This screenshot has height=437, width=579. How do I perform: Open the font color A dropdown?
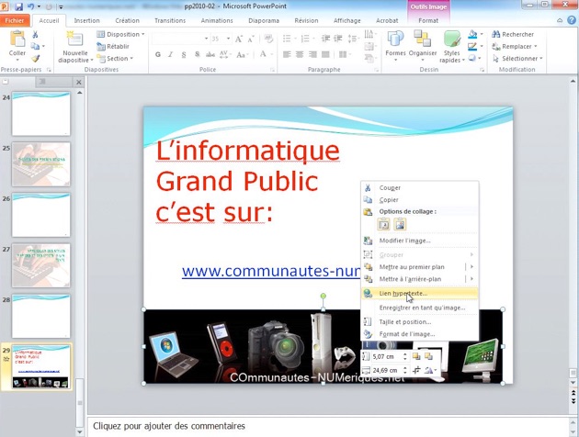(x=271, y=54)
